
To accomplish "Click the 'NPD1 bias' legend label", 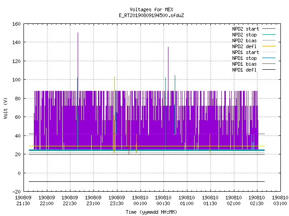I will [244, 64].
